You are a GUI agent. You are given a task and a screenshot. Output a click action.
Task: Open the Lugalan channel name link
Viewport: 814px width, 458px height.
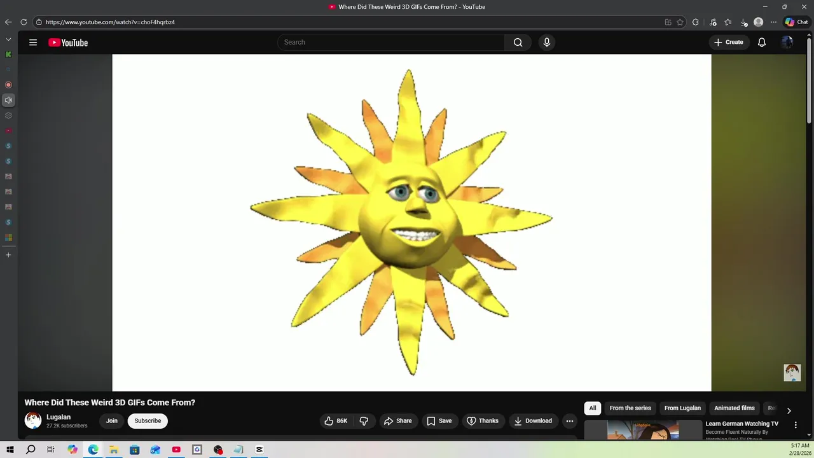click(x=59, y=417)
